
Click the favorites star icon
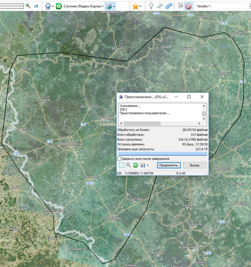[x=135, y=6]
